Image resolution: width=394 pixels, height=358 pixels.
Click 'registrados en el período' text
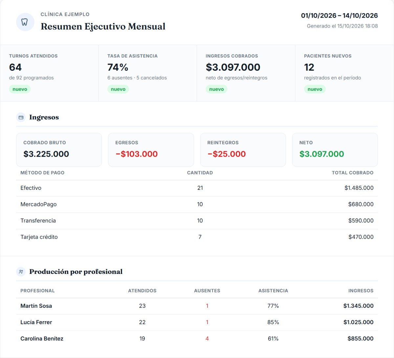pos(333,78)
